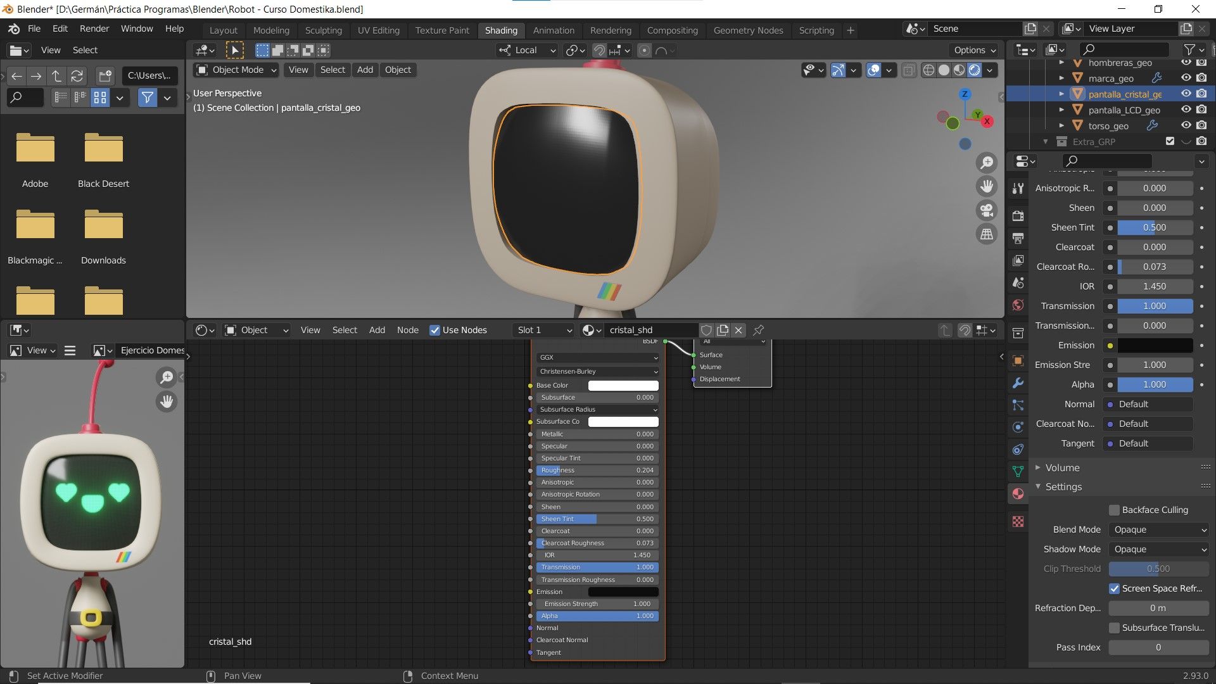Open Local transform orientation dropdown
The width and height of the screenshot is (1216, 684).
click(x=528, y=50)
